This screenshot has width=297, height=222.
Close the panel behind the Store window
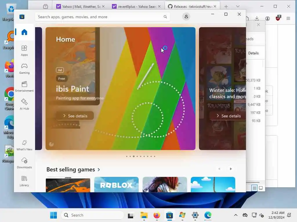pos(258,25)
